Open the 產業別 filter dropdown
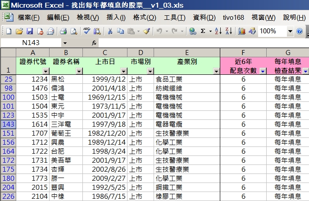The image size is (309, 201). click(216, 71)
